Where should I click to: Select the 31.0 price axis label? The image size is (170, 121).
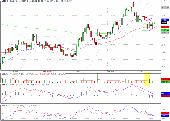tap(163, 16)
